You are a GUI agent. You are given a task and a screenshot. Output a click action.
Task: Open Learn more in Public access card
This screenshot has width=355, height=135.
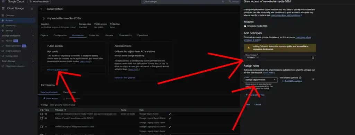click(86, 61)
